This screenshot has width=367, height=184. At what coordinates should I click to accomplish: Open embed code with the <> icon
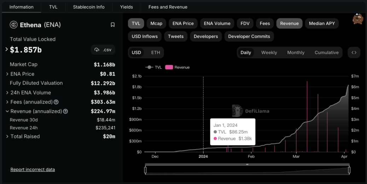click(354, 53)
